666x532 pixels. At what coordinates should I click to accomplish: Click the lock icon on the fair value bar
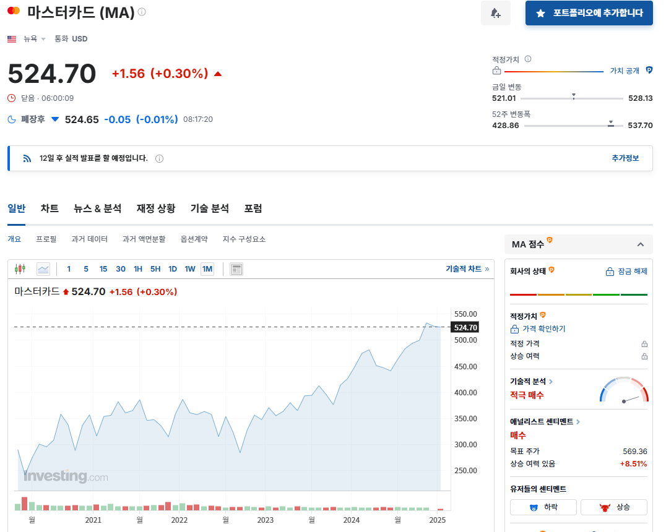(x=496, y=71)
